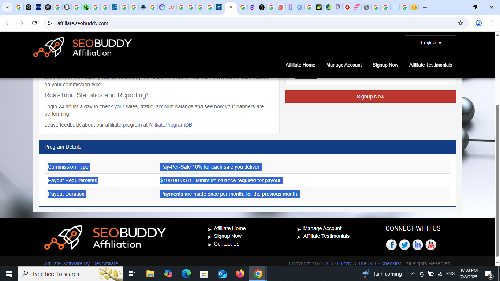Click the Program Details panel header
This screenshot has height=281, width=500.
click(247, 147)
